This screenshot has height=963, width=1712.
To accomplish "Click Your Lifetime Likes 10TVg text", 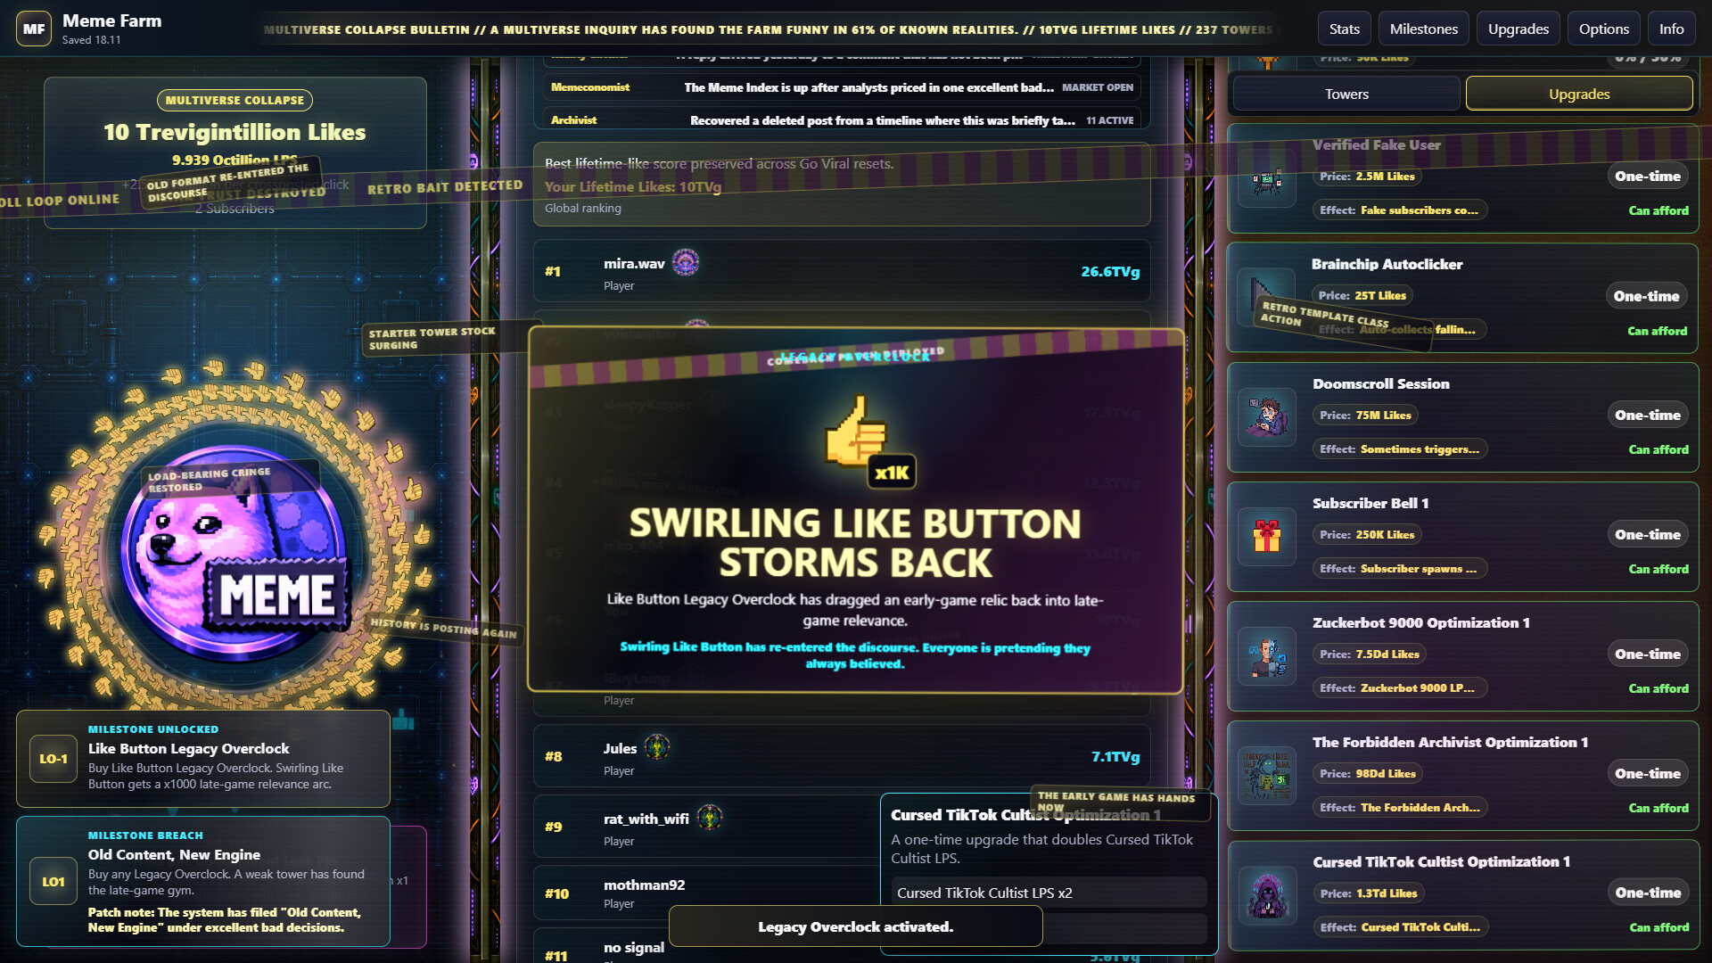I will (x=633, y=186).
